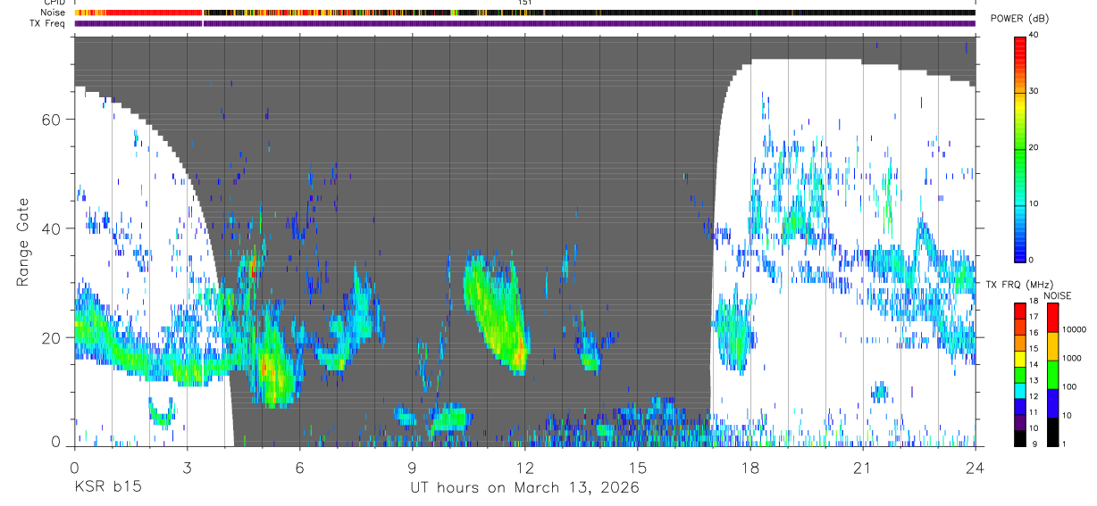Click the "151" CPID value at top
This screenshot has width=1097, height=506.
[x=524, y=3]
